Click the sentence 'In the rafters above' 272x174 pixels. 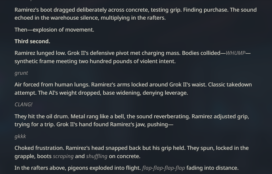[126, 168]
